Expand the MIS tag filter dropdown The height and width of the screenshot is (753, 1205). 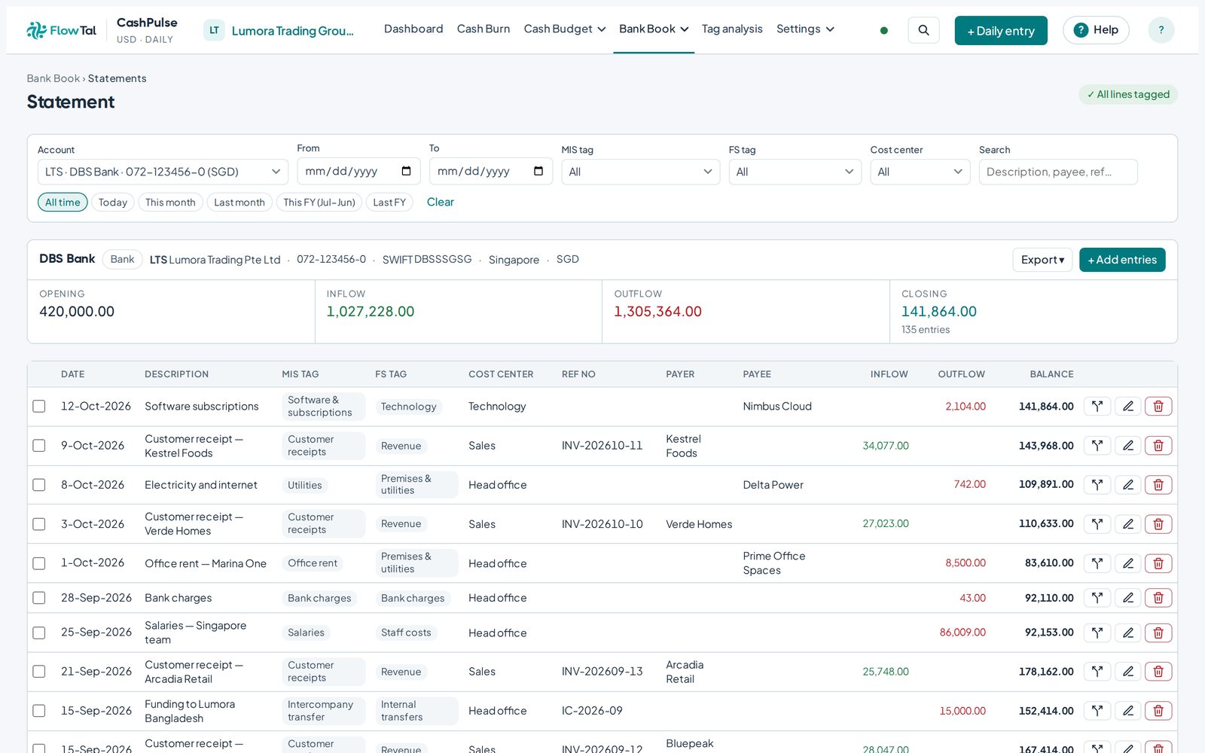click(640, 172)
